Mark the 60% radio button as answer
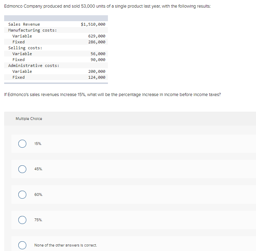256x251 pixels. pos(22,194)
